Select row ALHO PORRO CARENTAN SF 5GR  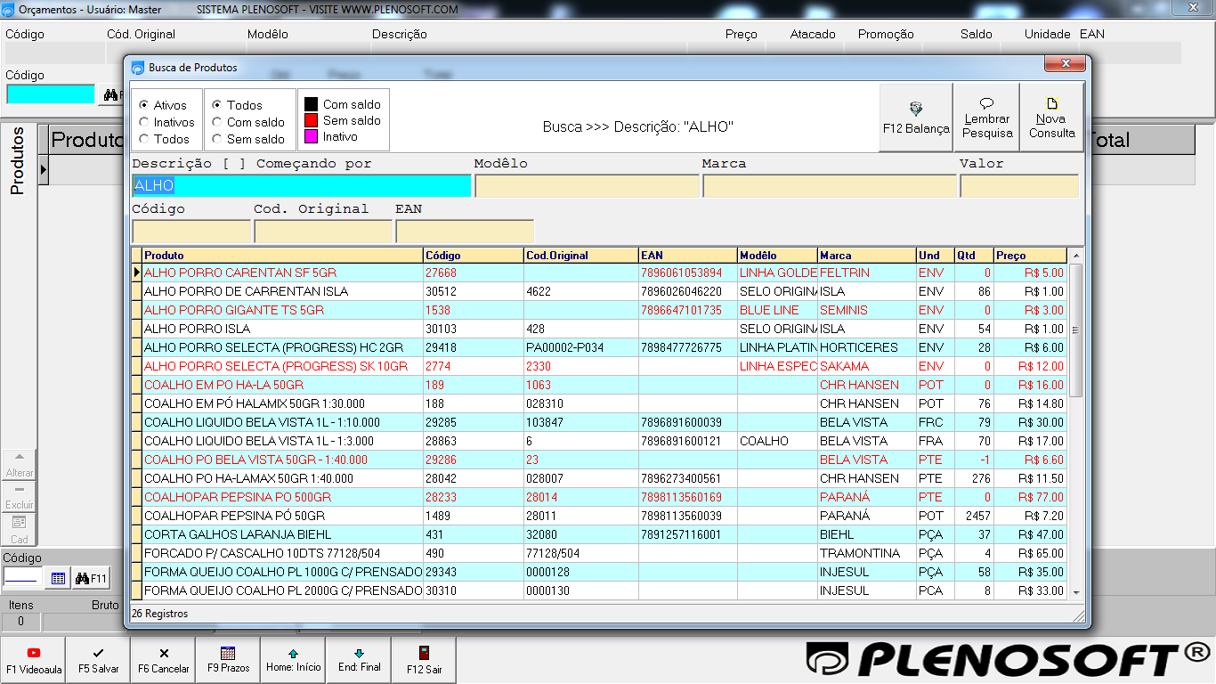[x=604, y=273]
